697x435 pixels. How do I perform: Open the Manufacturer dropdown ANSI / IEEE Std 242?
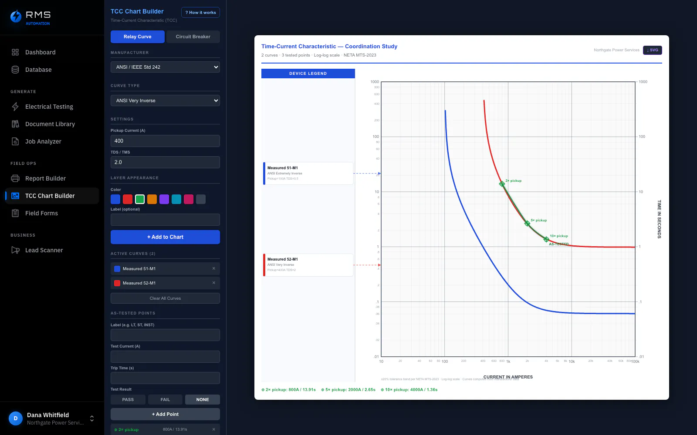point(165,67)
